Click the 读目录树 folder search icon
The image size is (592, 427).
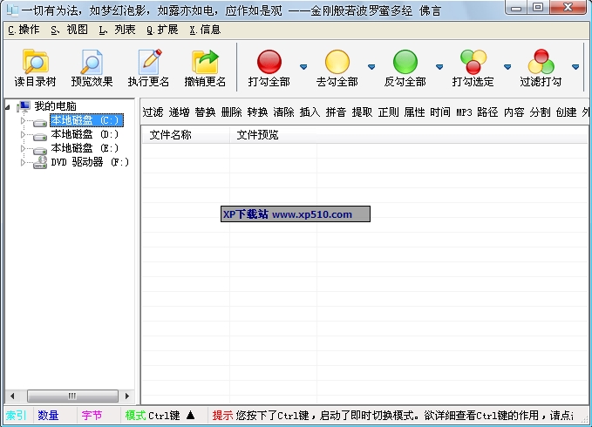[x=35, y=62]
